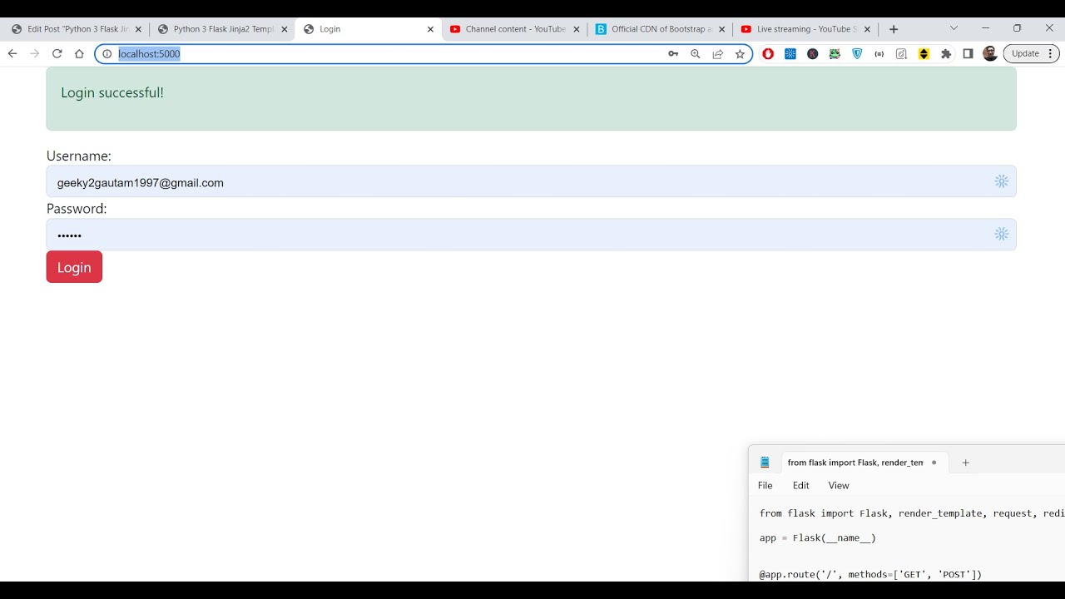Close the Python 3 Flask Jinja2 Template tab
The height and width of the screenshot is (599, 1065).
(285, 29)
